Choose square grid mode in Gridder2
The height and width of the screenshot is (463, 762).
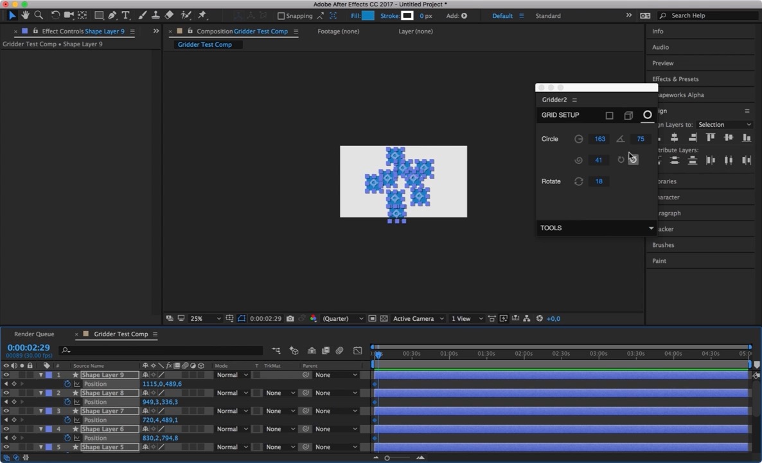point(609,116)
